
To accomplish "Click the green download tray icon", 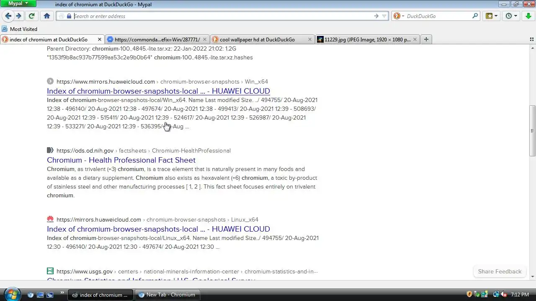I will click(477, 295).
